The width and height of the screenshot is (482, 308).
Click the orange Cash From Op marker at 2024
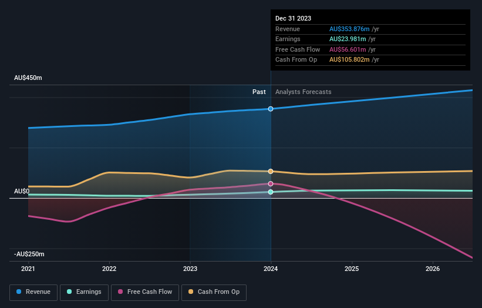tap(271, 172)
